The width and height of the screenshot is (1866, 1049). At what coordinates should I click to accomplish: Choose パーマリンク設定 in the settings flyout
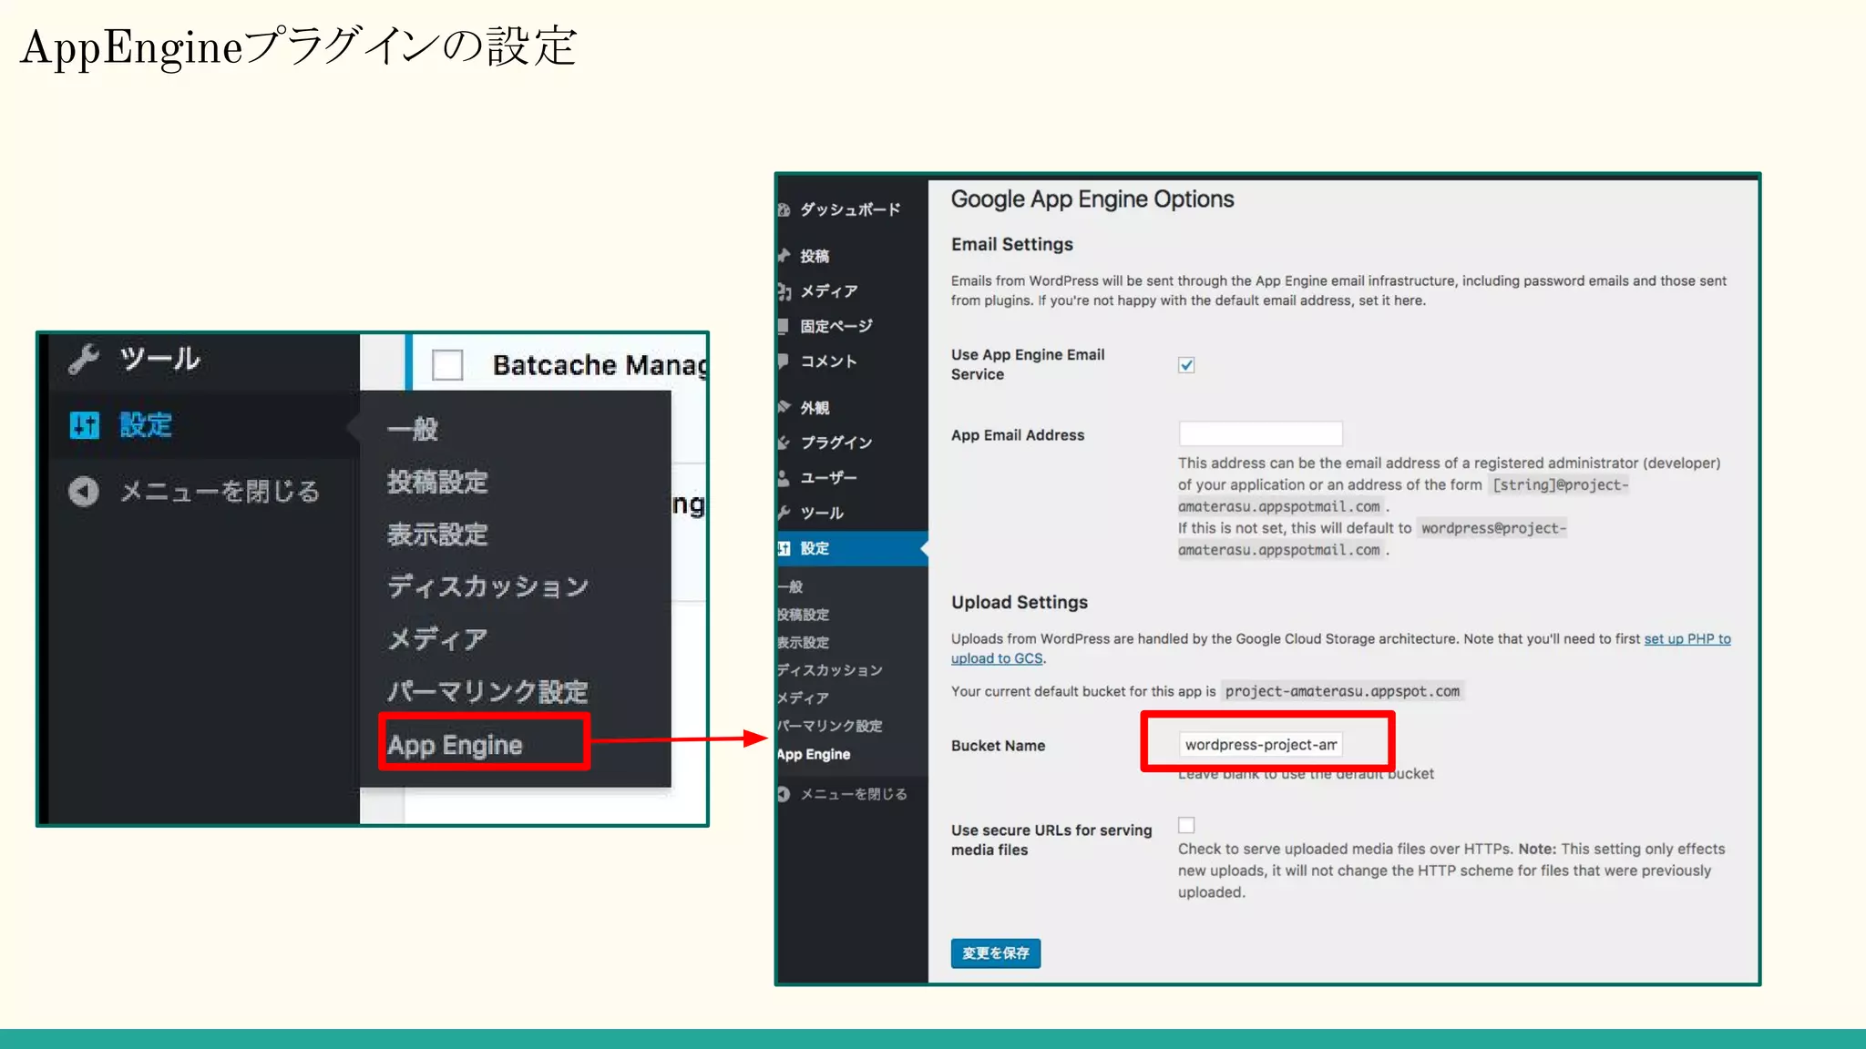[488, 692]
